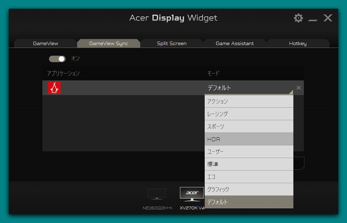Click the red Assassin's Creed app icon
This screenshot has width=347, height=223.
click(x=54, y=88)
